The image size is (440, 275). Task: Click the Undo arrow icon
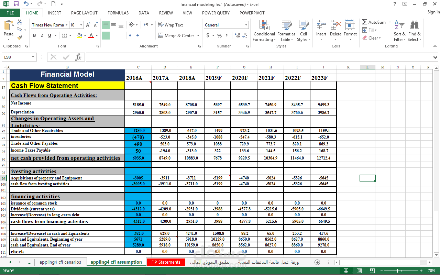point(26,4)
